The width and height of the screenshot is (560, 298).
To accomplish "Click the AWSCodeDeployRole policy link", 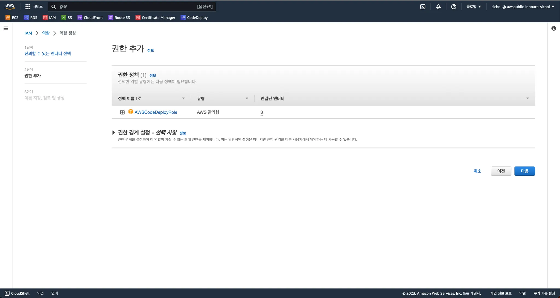I will tap(156, 112).
